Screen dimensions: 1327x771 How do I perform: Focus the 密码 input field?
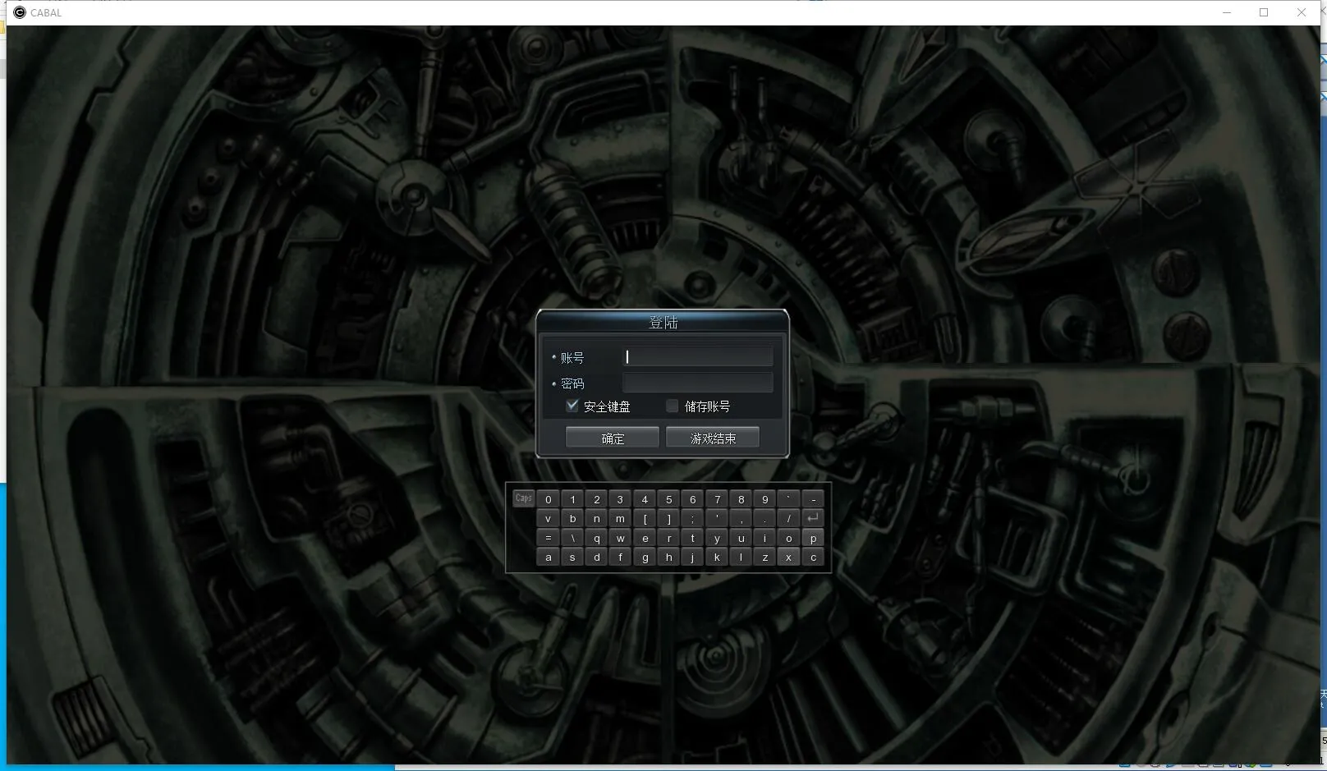(697, 383)
